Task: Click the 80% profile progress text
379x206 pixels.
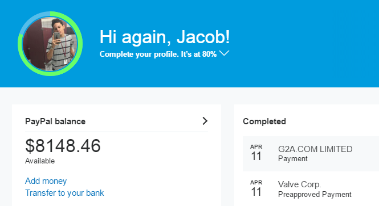Action: (x=209, y=54)
